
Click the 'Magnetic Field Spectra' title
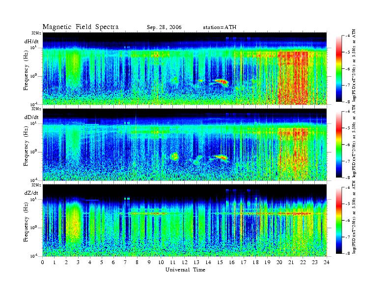pyautogui.click(x=81, y=27)
